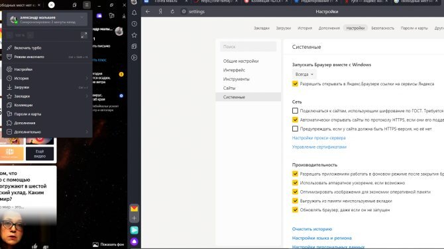
Task: Enable Предупреждать about HTTPS version checkbox
Action: 295,129
